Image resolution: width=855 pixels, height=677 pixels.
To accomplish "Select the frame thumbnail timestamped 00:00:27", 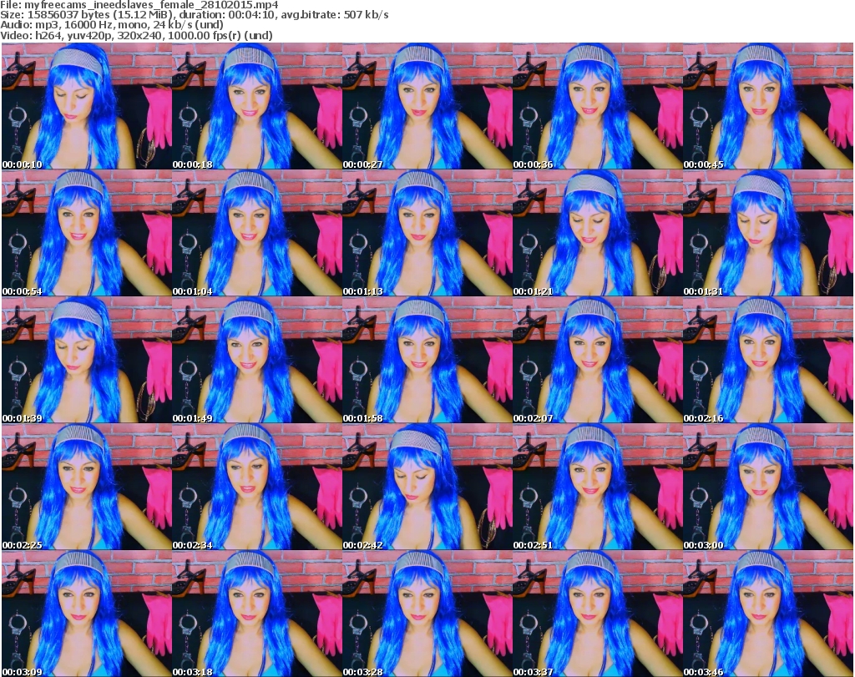I will [x=427, y=106].
